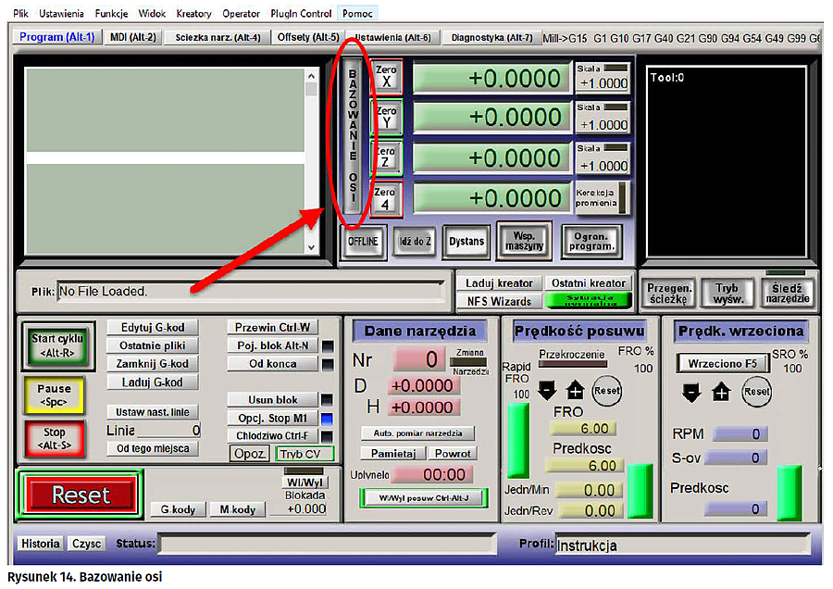Reset the spindle speed override (round Reset)
The width and height of the screenshot is (833, 589).
point(756,392)
